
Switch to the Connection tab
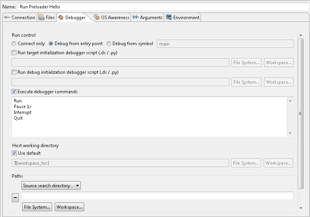click(x=20, y=17)
